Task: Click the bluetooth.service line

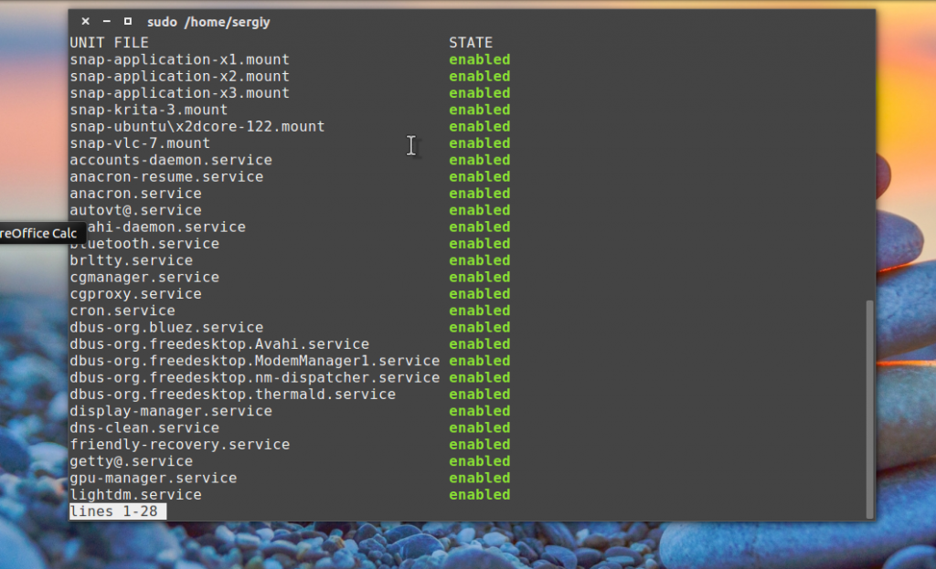Action: pyautogui.click(x=144, y=243)
